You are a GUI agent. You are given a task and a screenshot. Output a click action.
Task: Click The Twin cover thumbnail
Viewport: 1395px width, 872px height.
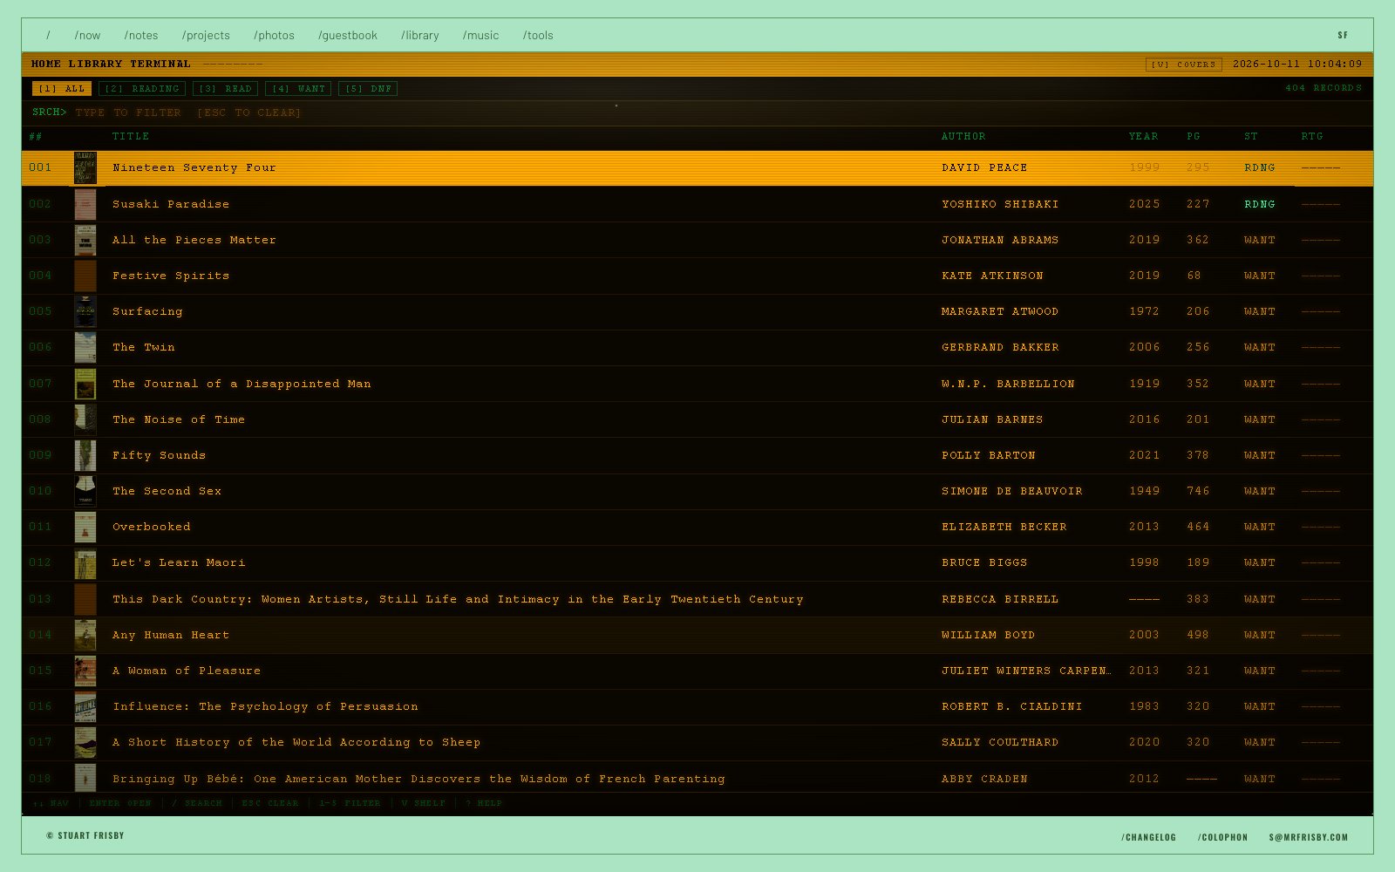pos(85,347)
